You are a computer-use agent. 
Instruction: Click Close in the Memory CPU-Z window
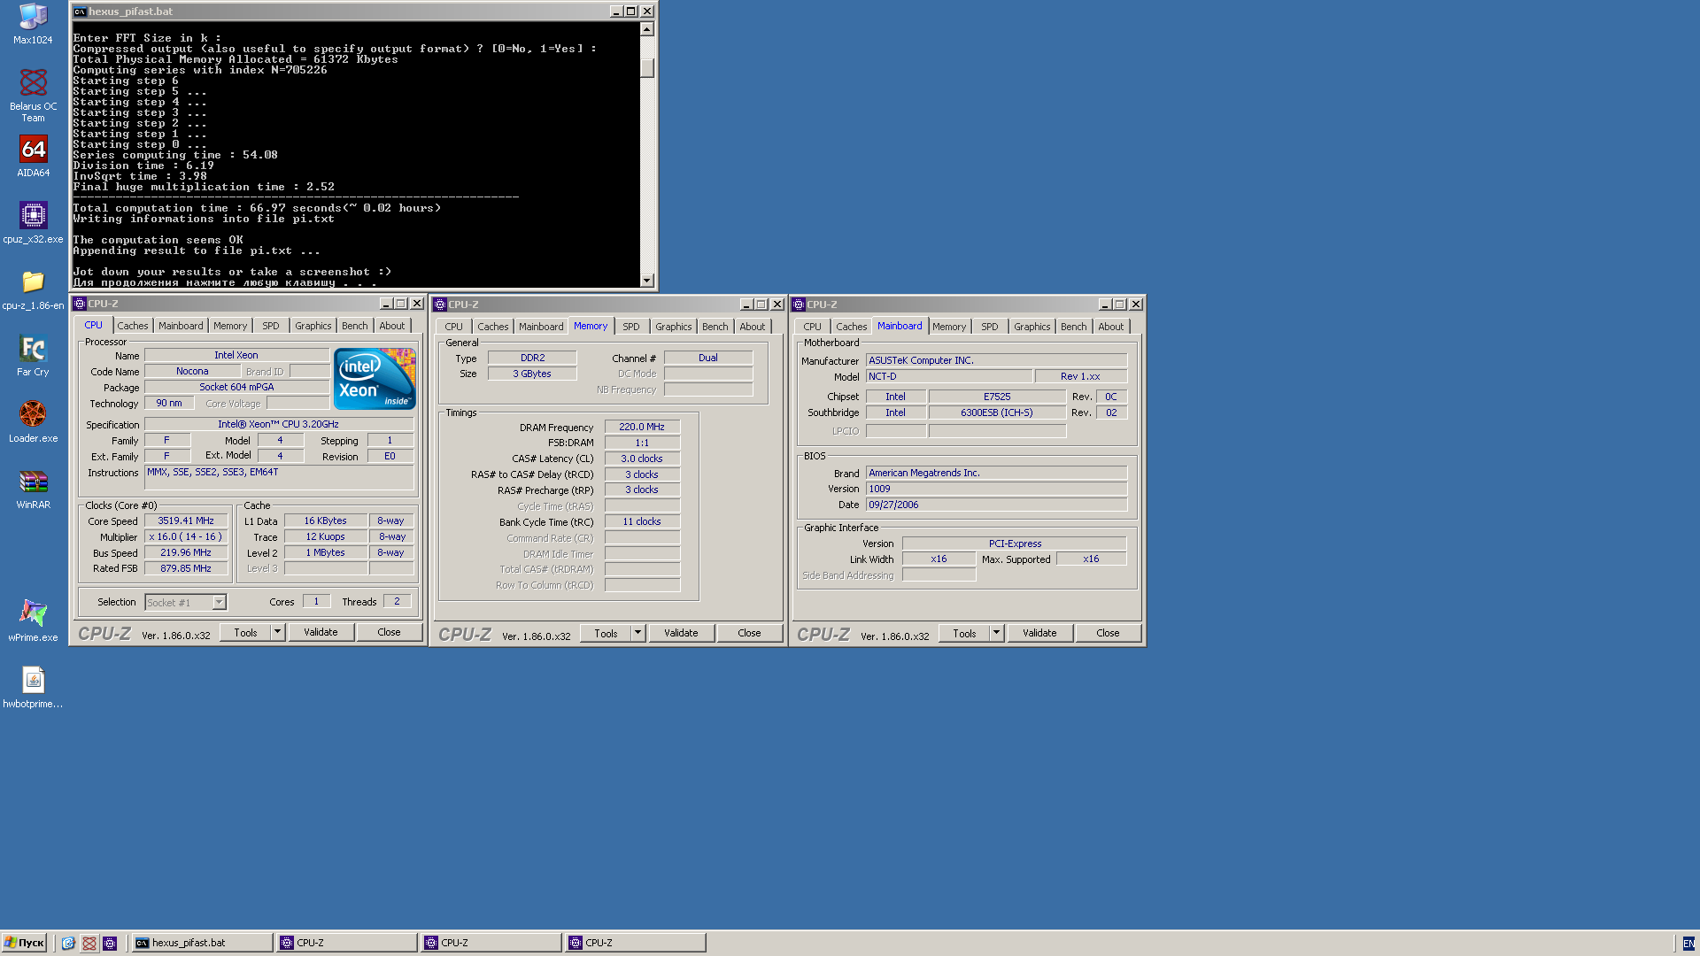(x=749, y=633)
